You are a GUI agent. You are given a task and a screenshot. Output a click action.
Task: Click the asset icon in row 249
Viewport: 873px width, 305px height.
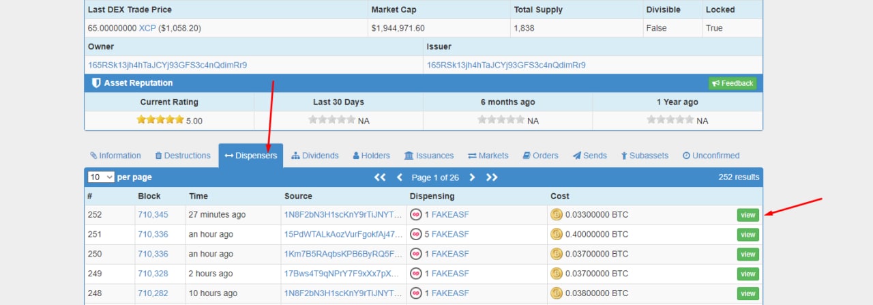(416, 274)
